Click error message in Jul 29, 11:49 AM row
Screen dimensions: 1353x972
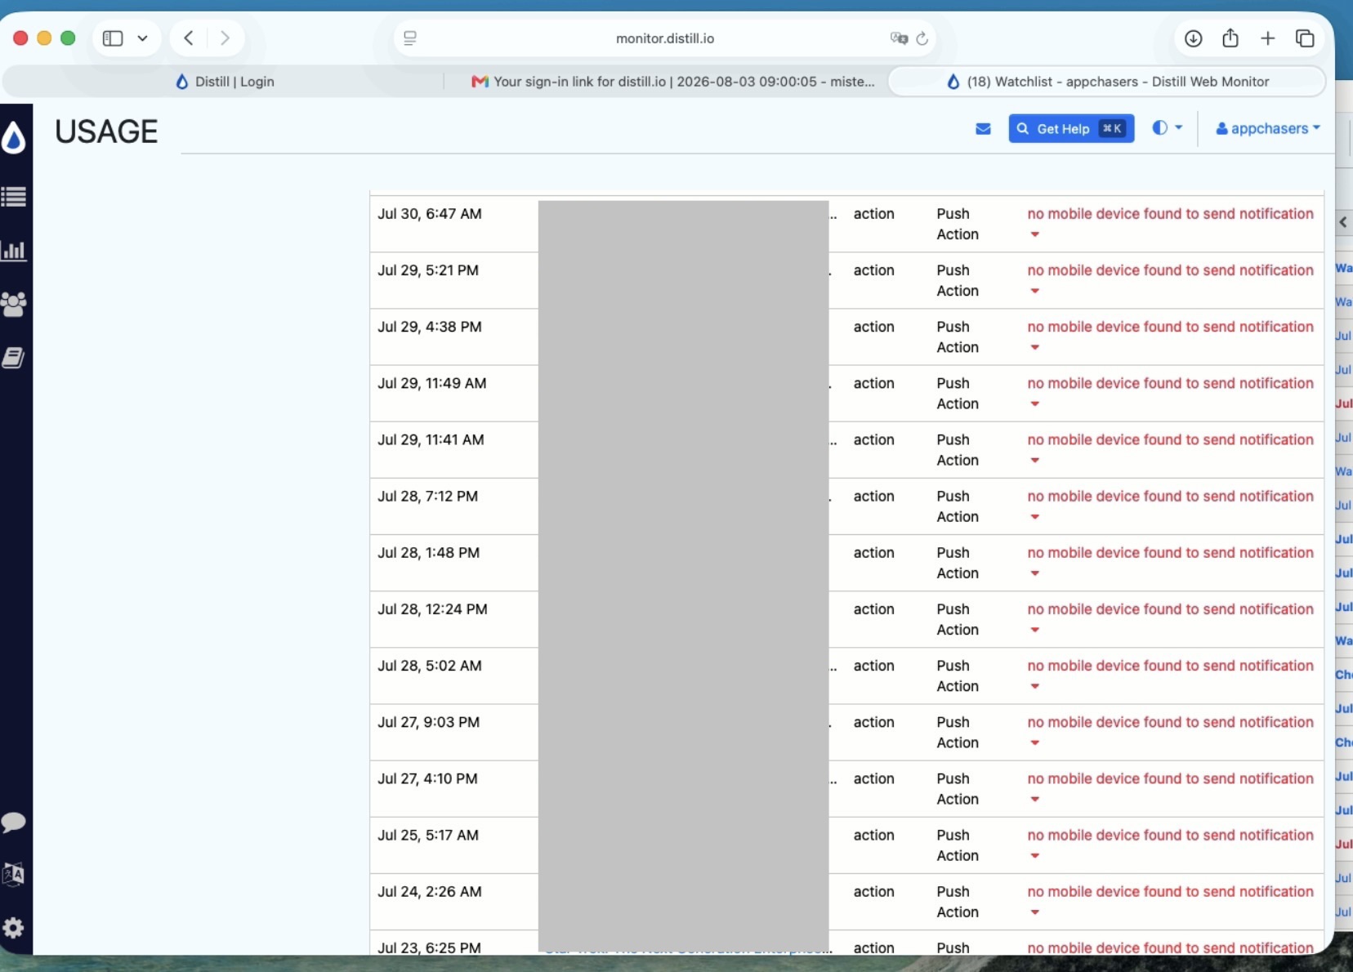(x=1170, y=383)
